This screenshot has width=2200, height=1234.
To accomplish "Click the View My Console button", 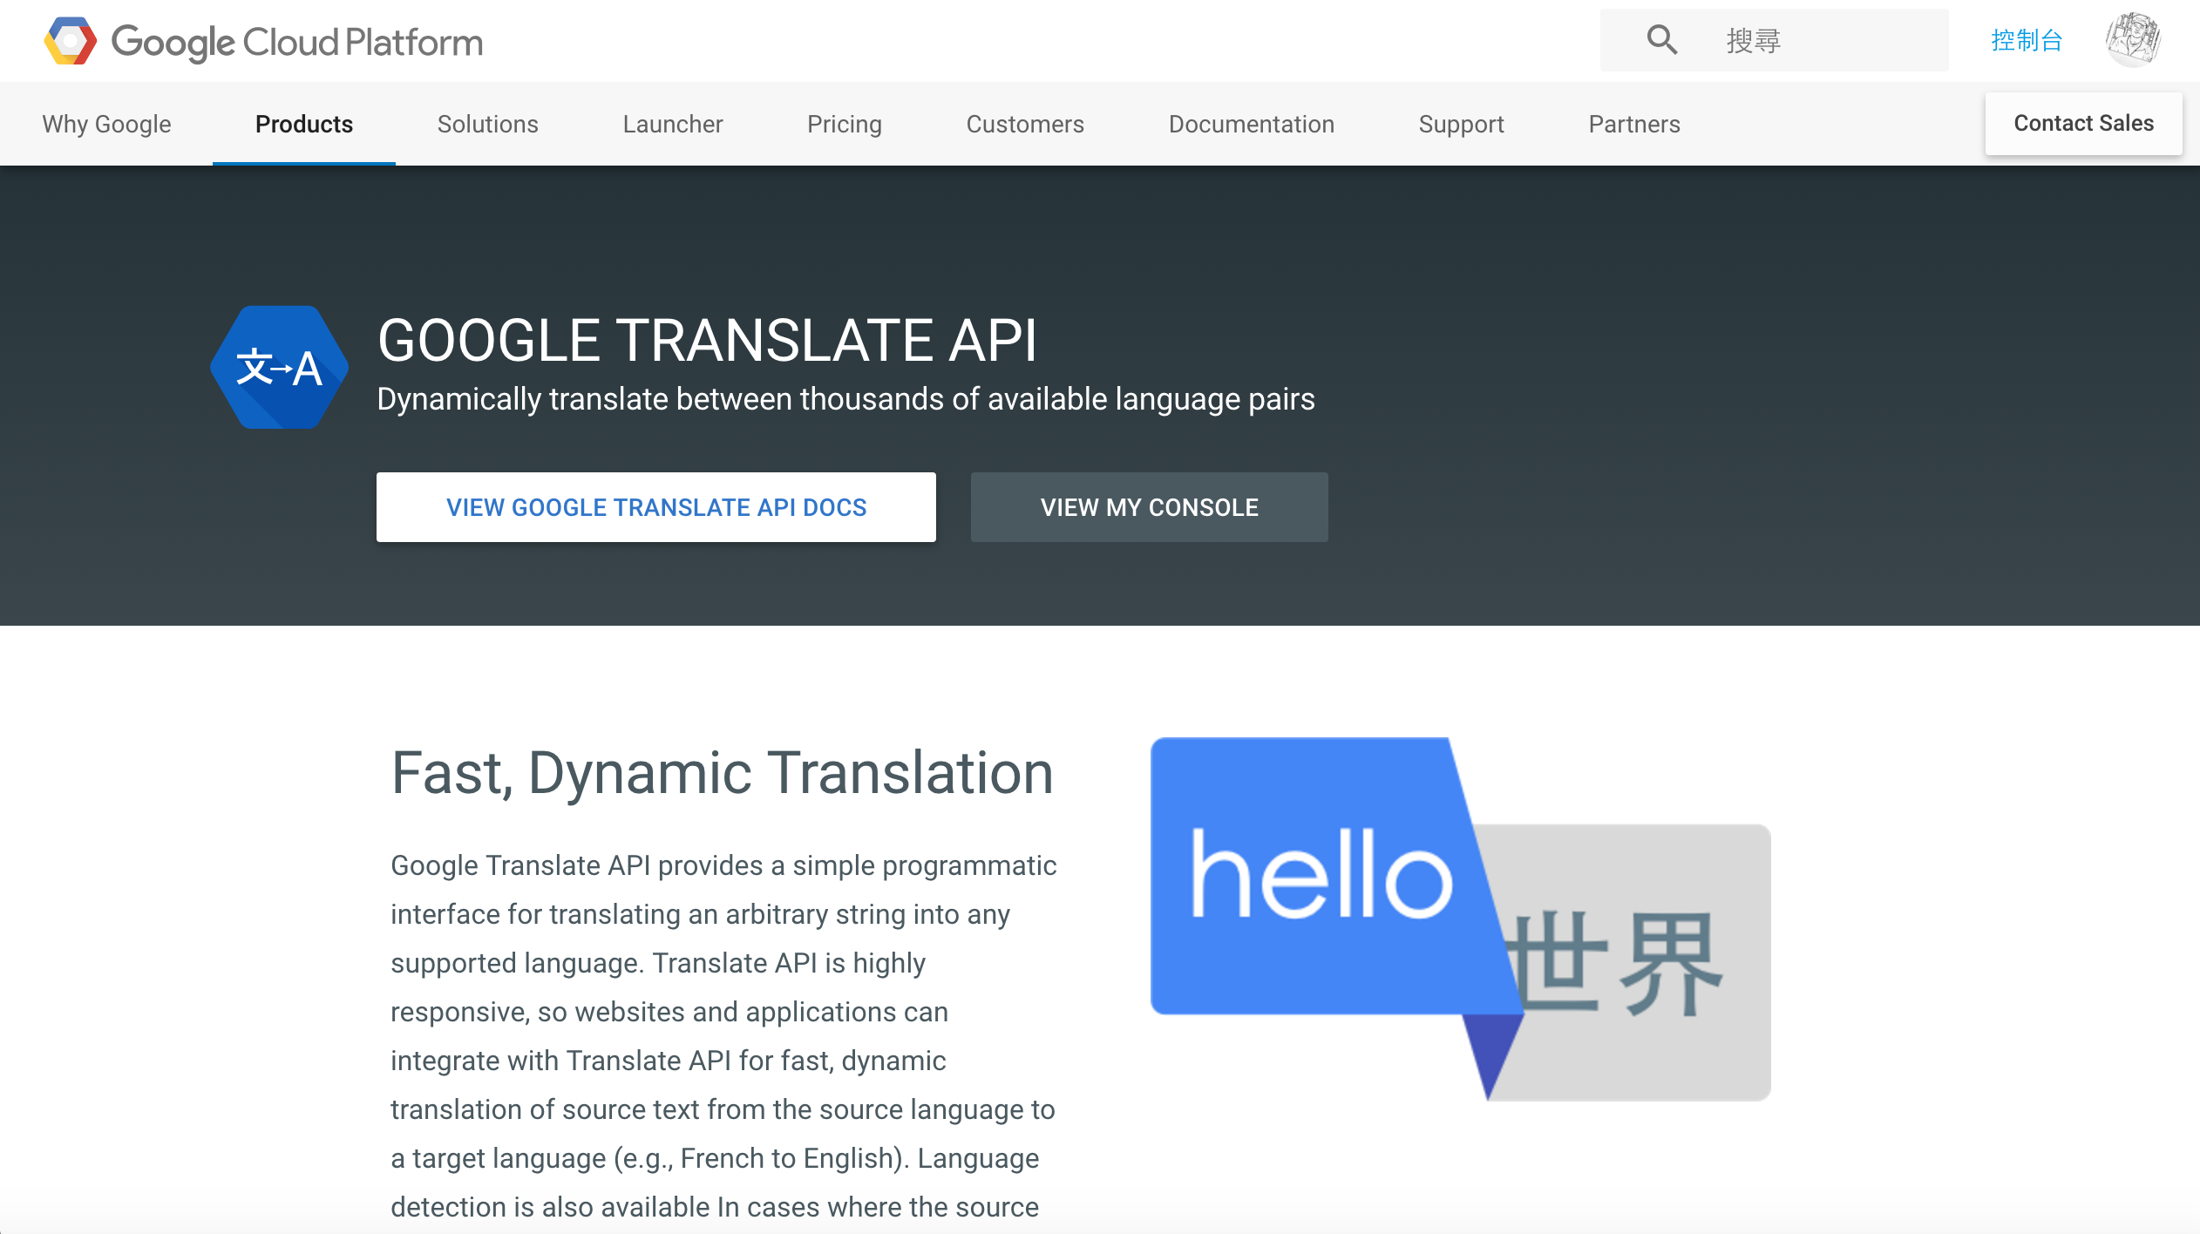I will point(1149,507).
